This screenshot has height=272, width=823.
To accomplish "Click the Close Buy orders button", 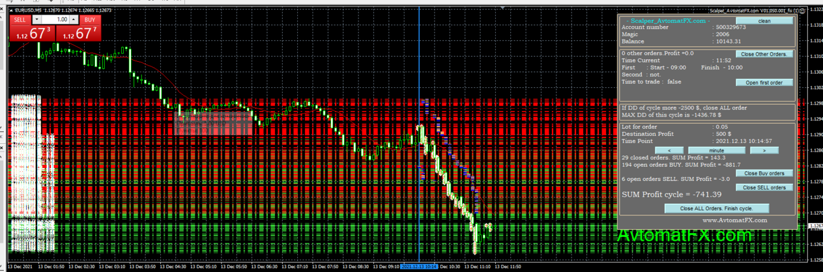I will click(x=764, y=173).
